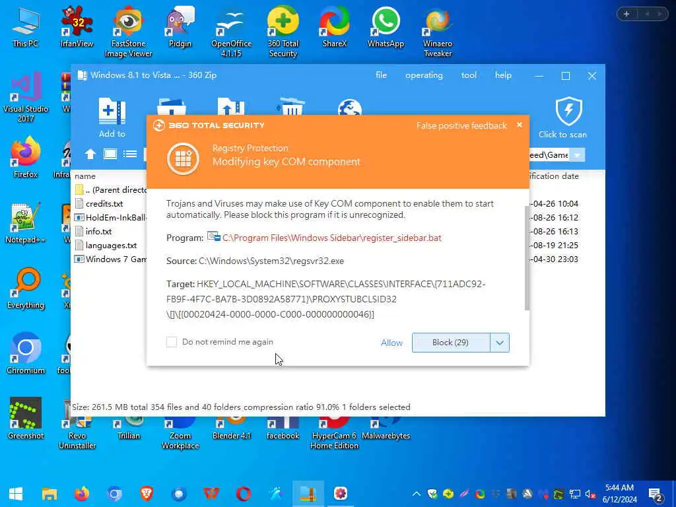Select languages.txt in the archive list
The width and height of the screenshot is (676, 507).
(x=111, y=246)
